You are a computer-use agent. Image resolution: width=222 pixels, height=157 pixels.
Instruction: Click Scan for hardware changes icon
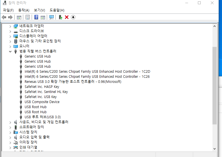(52, 17)
